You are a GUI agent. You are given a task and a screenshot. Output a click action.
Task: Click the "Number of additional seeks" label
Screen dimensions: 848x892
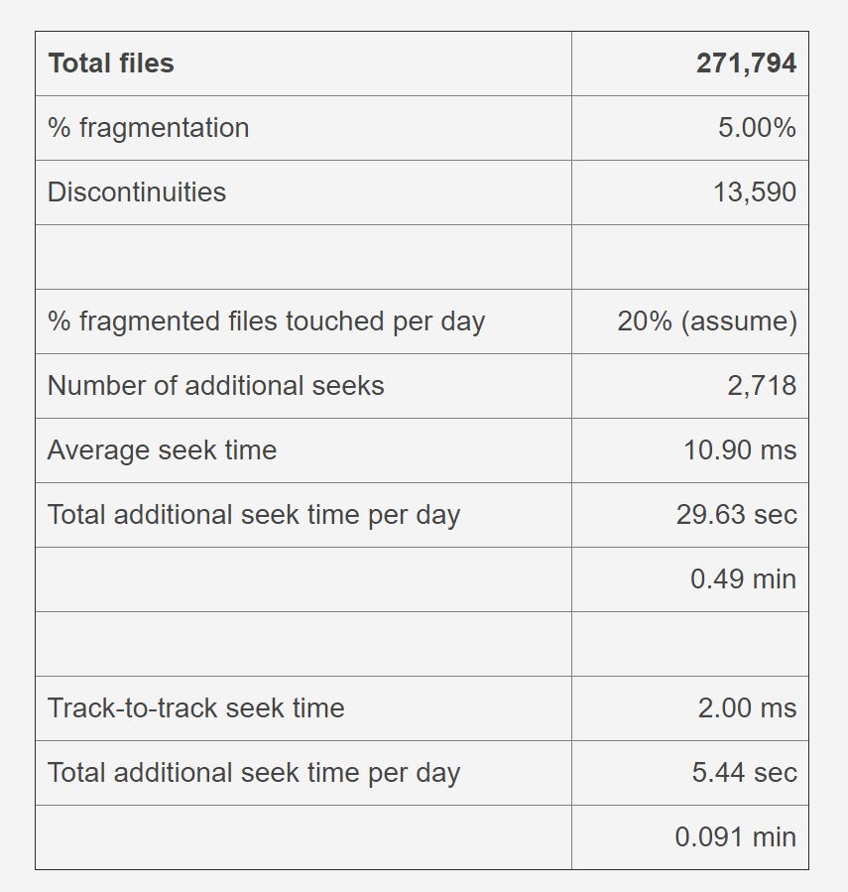(x=216, y=386)
